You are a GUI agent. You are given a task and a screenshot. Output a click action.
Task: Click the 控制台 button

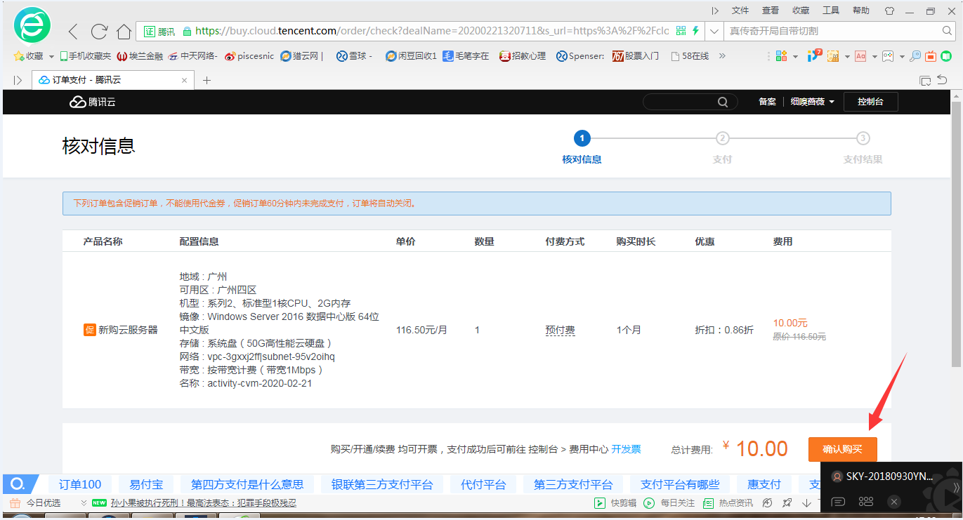870,102
